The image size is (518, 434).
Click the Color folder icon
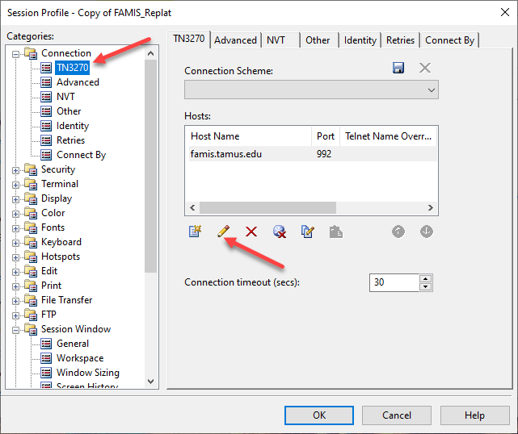(x=31, y=213)
